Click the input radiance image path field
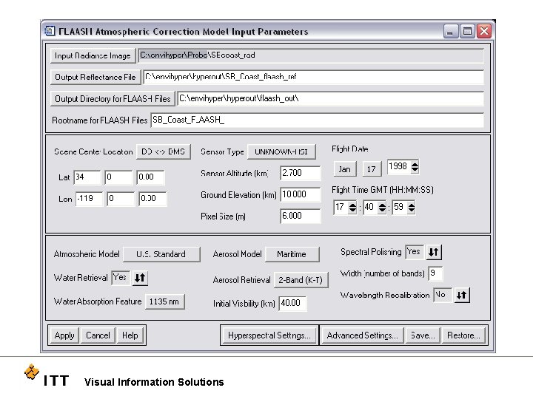Image resolution: width=533 pixels, height=399 pixels. tap(311, 55)
